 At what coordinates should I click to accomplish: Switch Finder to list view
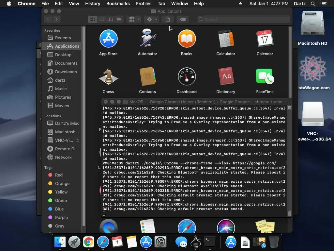pos(101,19)
